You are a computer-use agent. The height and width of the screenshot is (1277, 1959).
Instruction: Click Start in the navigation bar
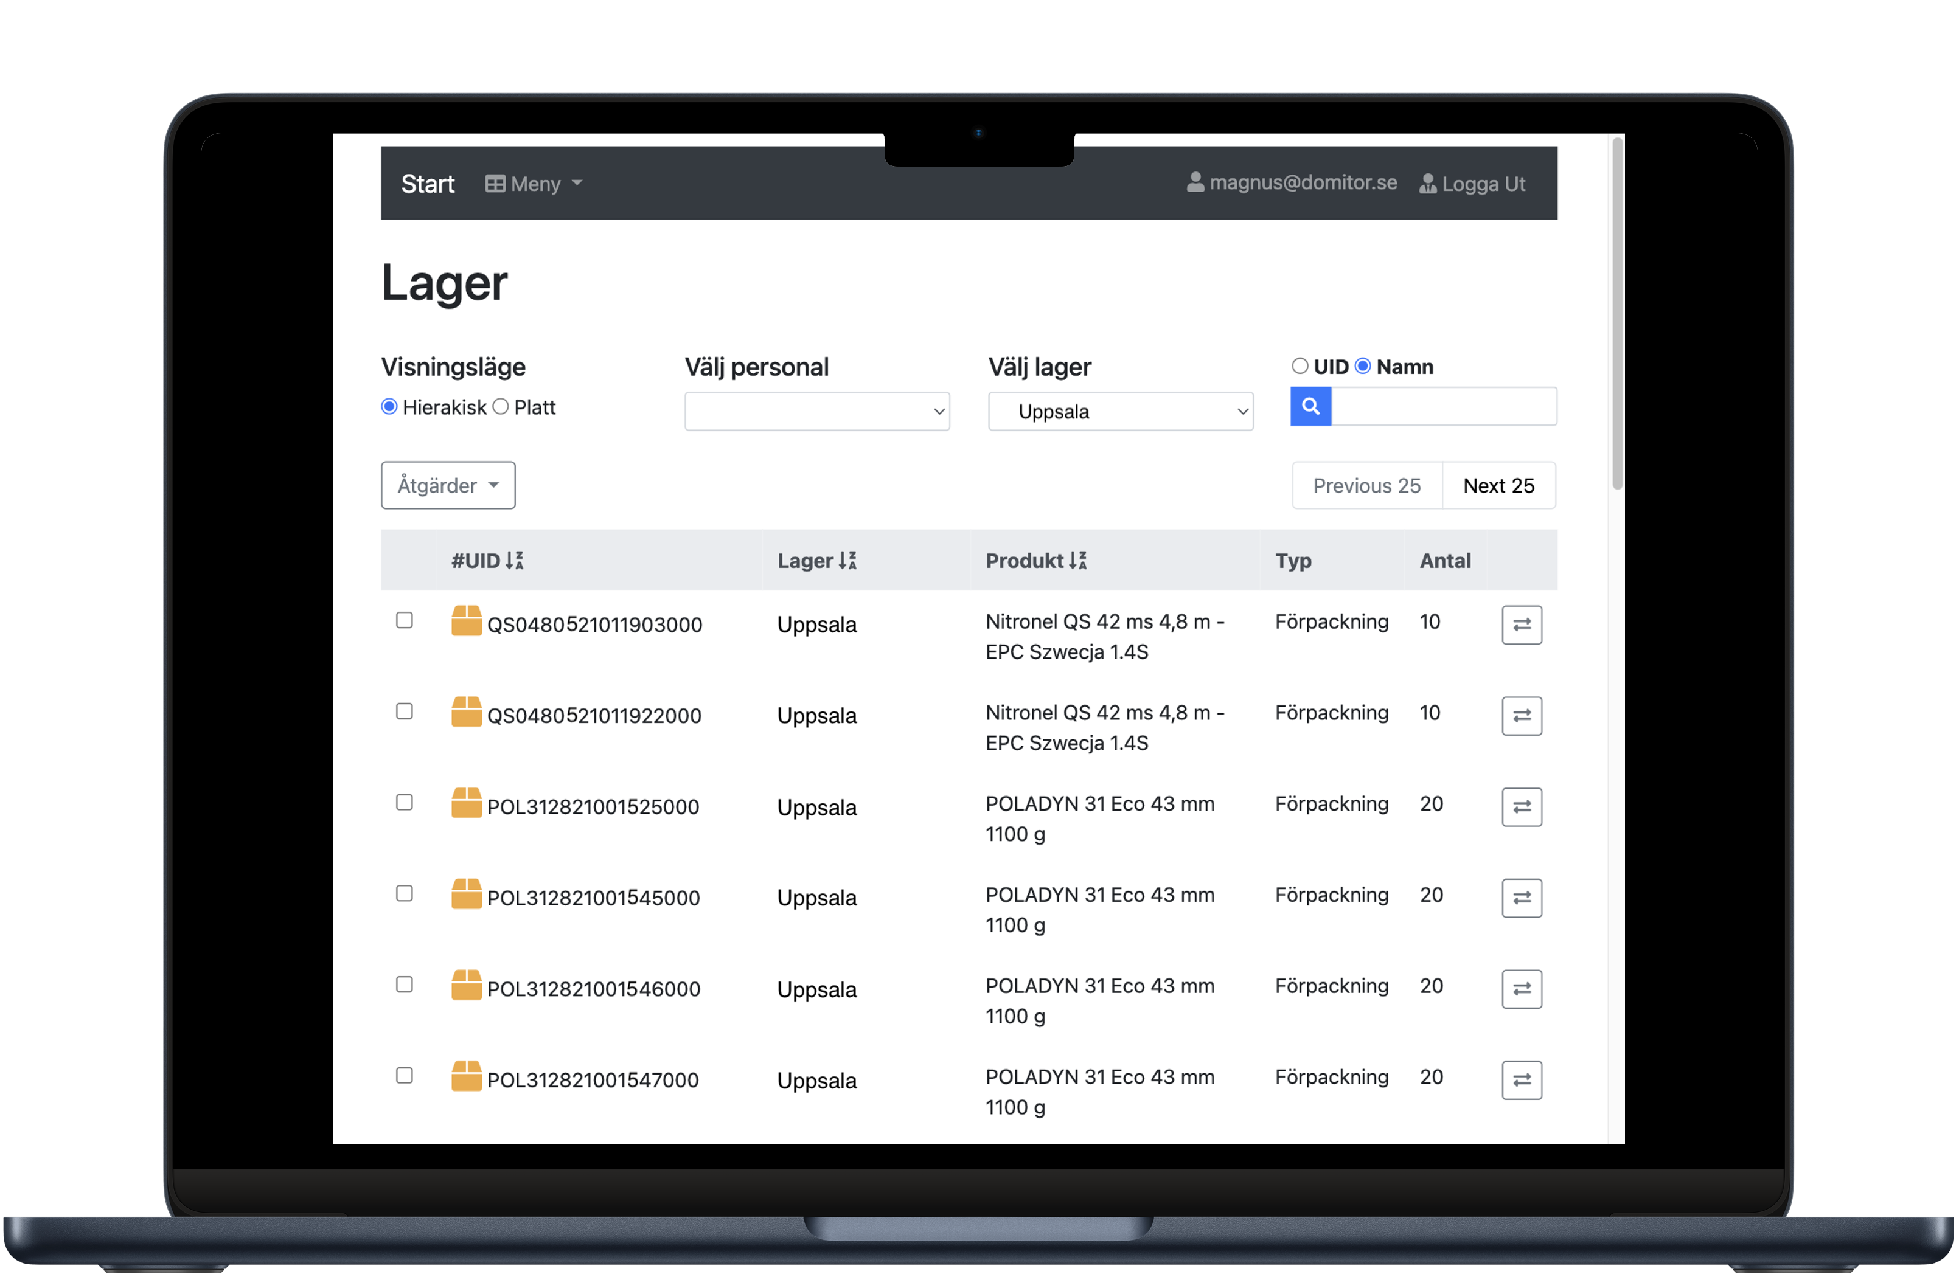[x=427, y=184]
